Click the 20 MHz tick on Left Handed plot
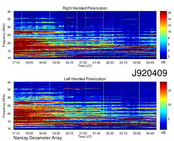The width and height of the screenshot is (174, 141). [9, 114]
